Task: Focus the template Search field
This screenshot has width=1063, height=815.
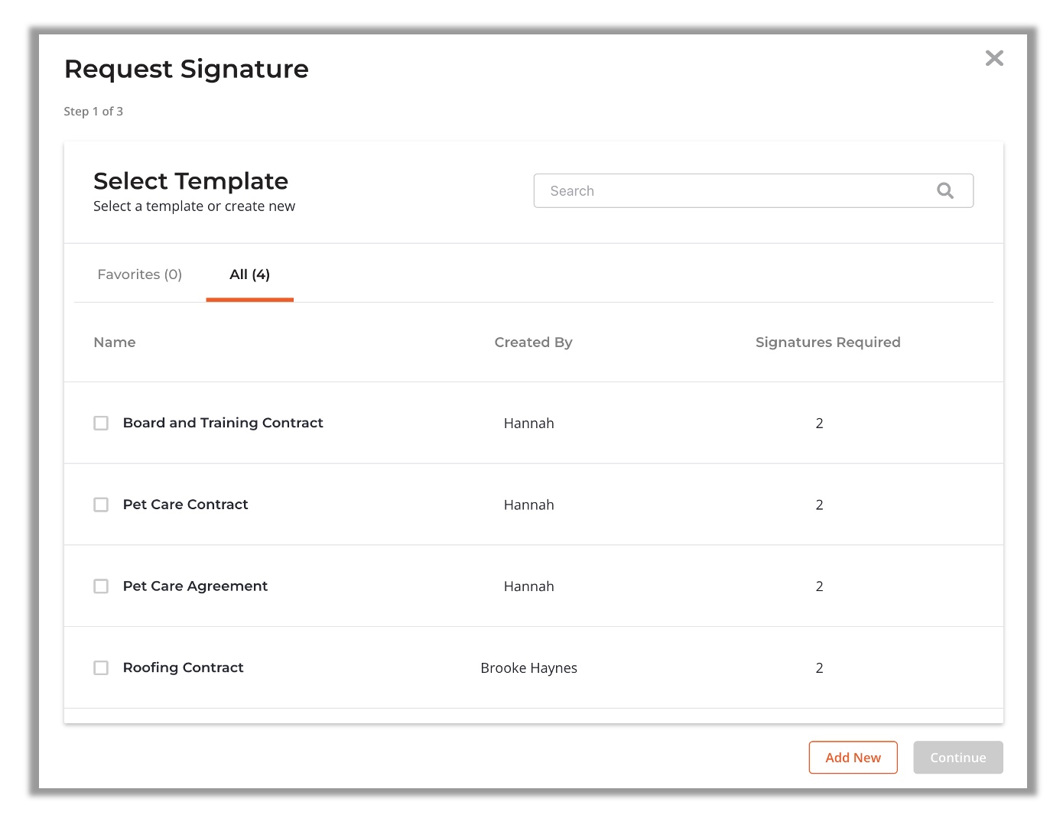Action: [753, 191]
